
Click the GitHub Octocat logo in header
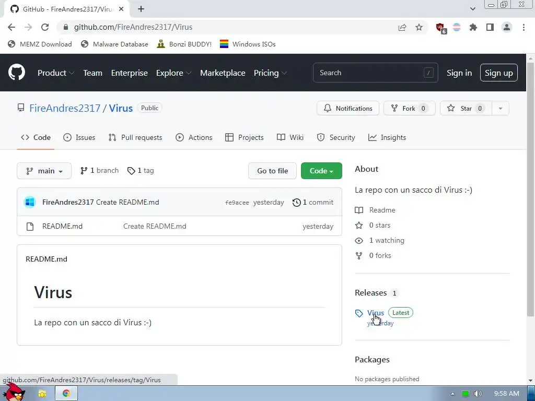pos(16,72)
